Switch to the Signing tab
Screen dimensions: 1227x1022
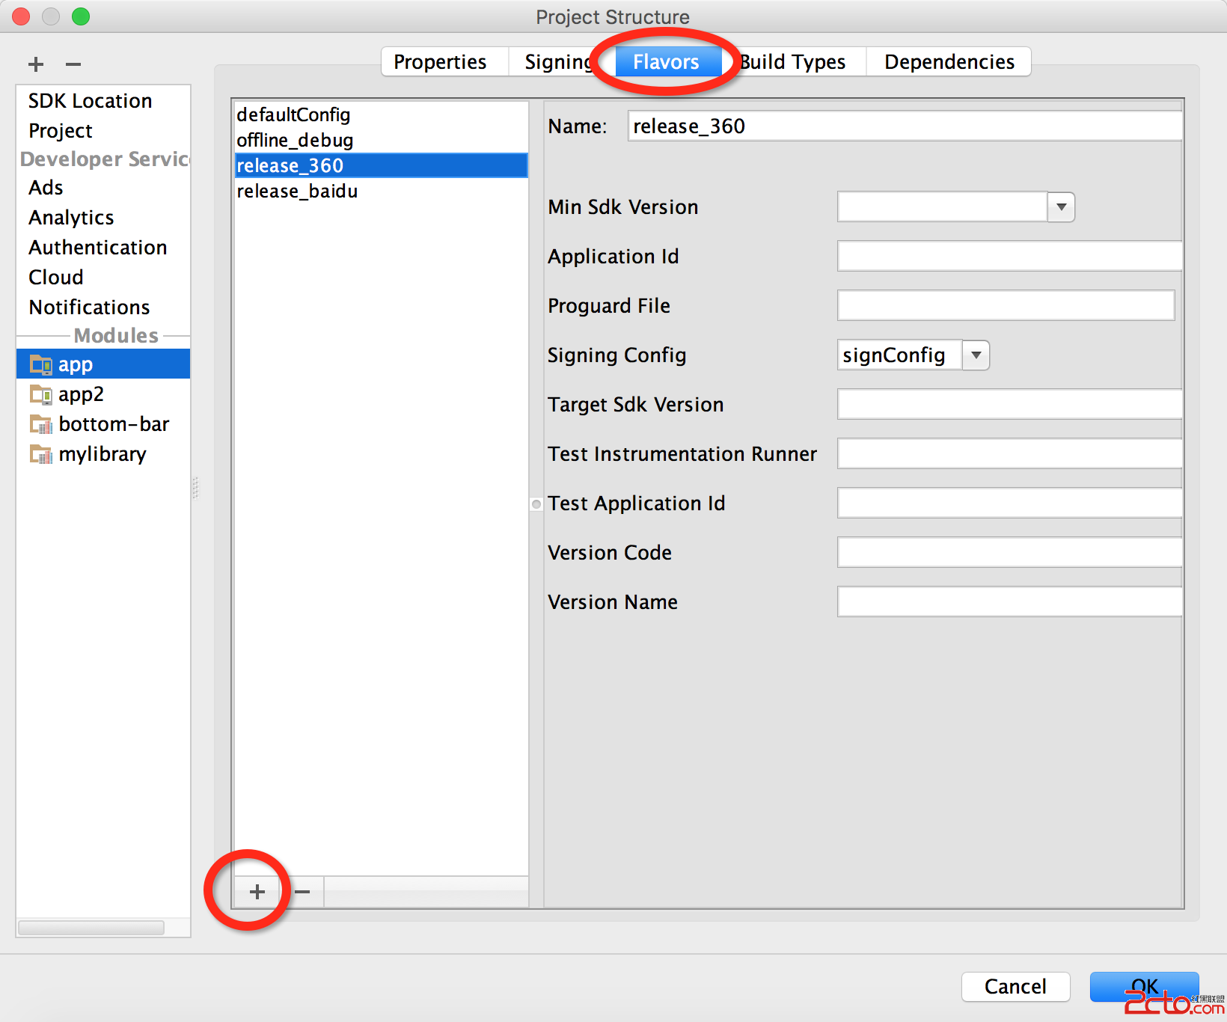(x=559, y=61)
